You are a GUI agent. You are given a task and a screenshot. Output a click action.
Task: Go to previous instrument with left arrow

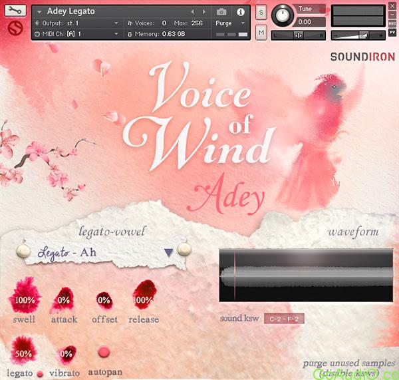click(193, 12)
